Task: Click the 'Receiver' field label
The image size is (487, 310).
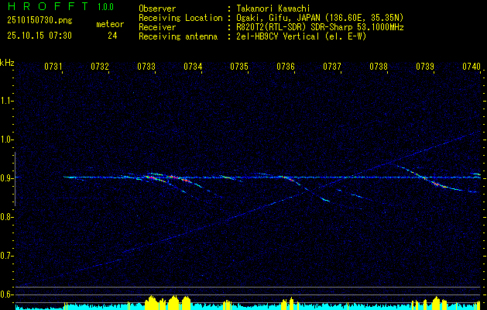Action: coord(157,27)
